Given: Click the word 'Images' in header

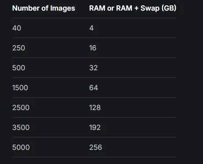Looking at the screenshot, I should [x=63, y=8].
